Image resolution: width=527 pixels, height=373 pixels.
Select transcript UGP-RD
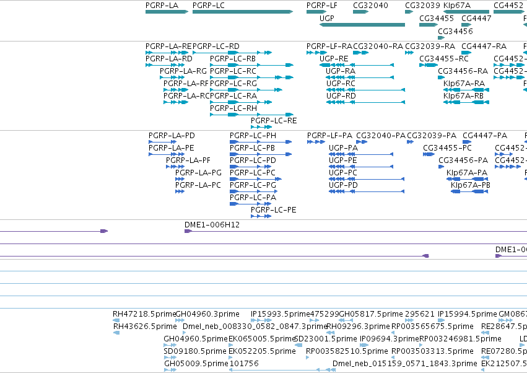pos(365,102)
